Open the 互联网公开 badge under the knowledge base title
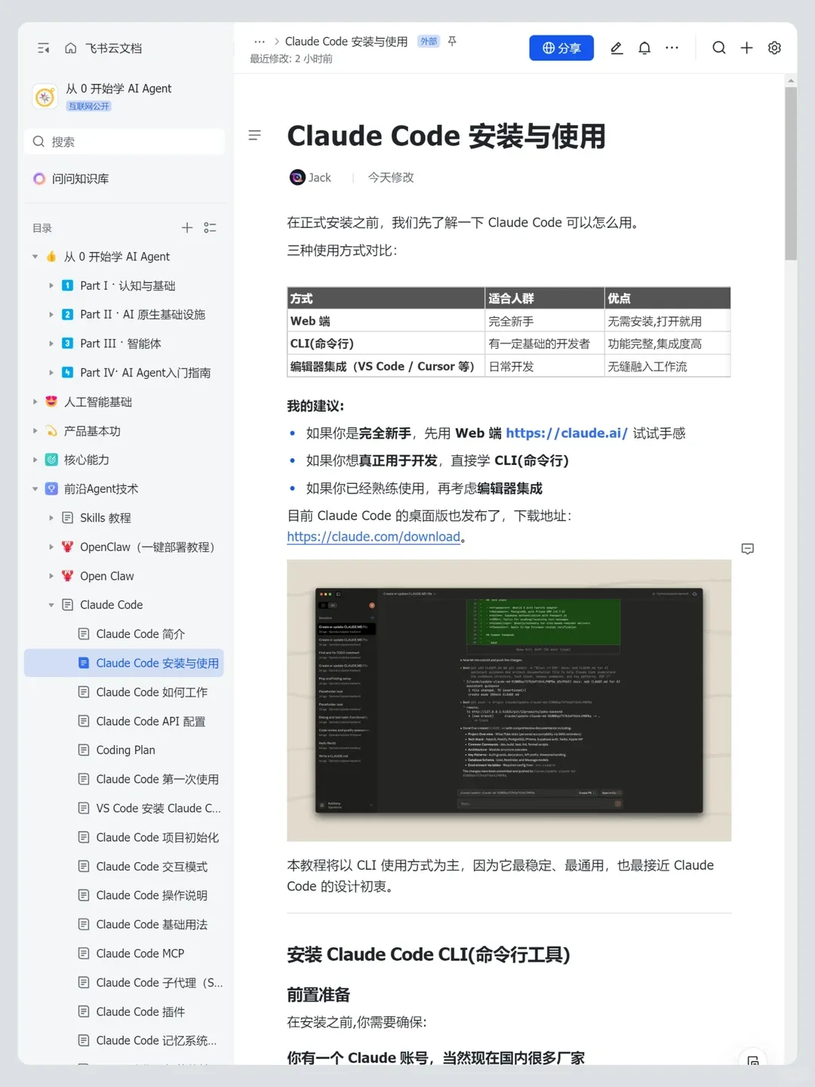The height and width of the screenshot is (1087, 815). (89, 106)
